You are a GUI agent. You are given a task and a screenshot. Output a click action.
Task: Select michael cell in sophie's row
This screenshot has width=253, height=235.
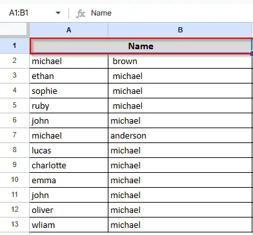pos(180,91)
